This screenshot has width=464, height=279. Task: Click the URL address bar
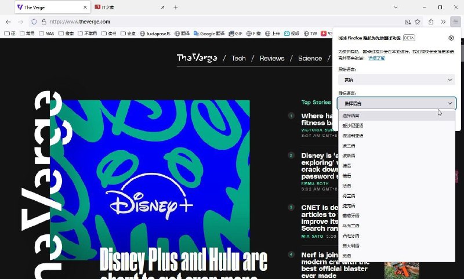222,22
